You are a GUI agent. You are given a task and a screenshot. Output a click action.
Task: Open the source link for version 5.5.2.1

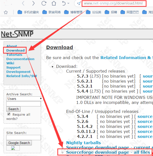coord(148,86)
